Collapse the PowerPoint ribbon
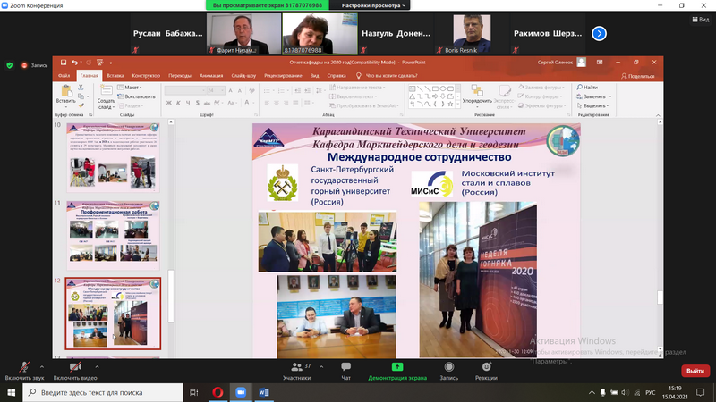The height and width of the screenshot is (402, 716). (658, 115)
